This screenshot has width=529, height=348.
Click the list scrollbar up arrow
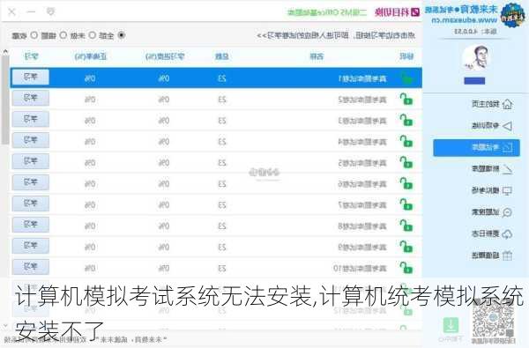click(x=5, y=52)
